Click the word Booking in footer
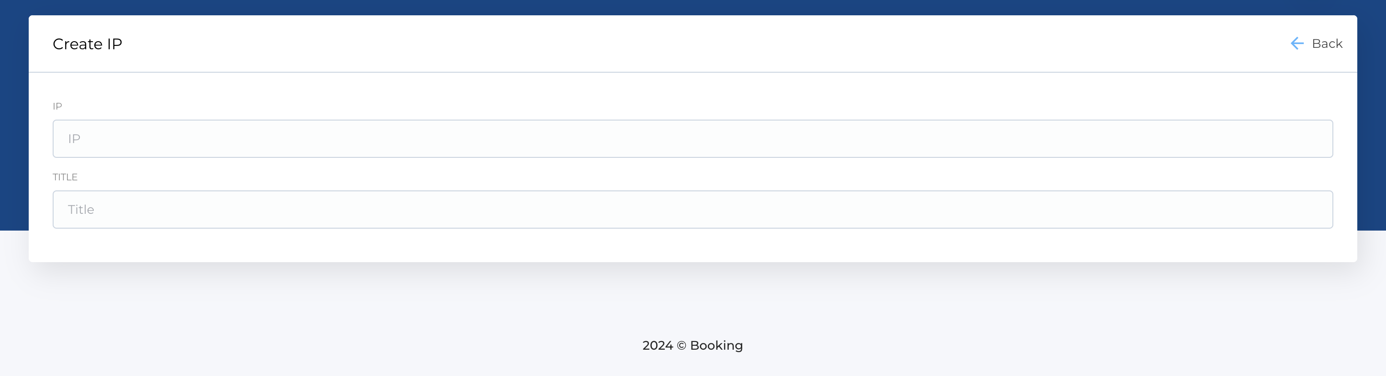The image size is (1386, 376). (x=716, y=345)
